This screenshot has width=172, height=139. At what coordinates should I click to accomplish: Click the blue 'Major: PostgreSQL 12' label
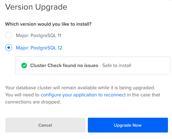coord(39,48)
